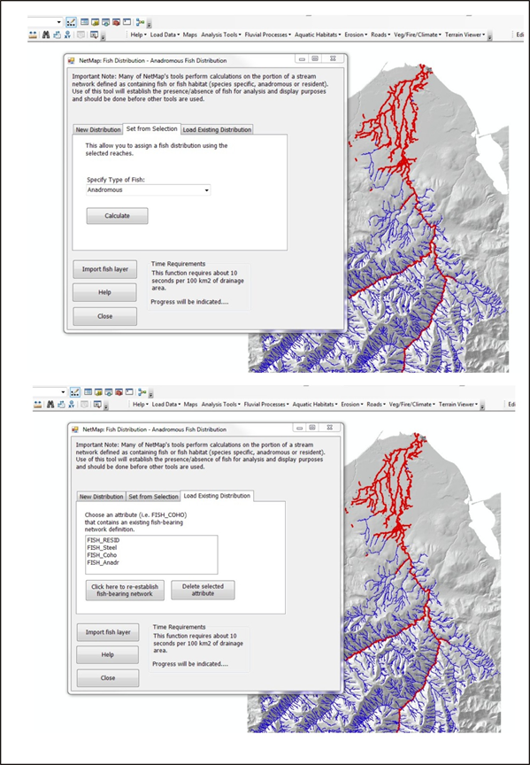Open Maps menu item in bottom screenshot
This screenshot has height=765, width=530.
coord(190,404)
